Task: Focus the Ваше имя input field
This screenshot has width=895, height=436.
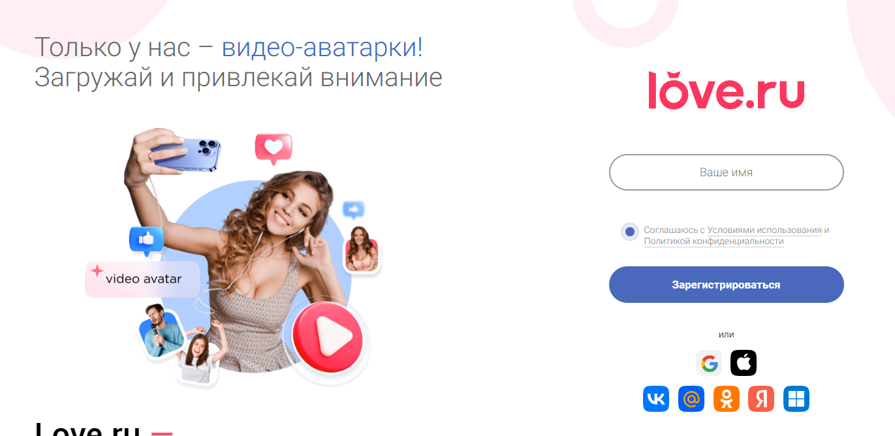Action: coord(727,172)
